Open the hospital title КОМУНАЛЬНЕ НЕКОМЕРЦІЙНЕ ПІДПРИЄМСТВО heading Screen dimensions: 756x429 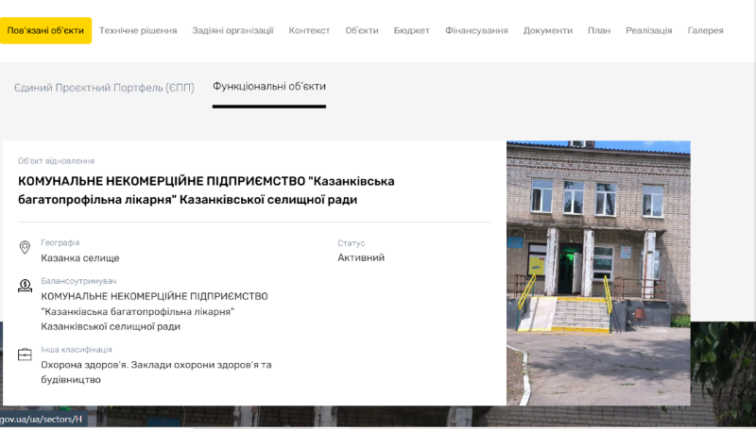point(206,190)
